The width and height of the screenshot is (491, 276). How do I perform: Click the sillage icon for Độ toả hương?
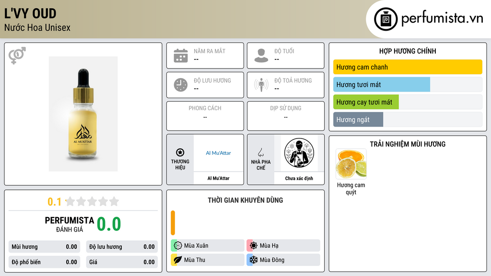coord(261,85)
